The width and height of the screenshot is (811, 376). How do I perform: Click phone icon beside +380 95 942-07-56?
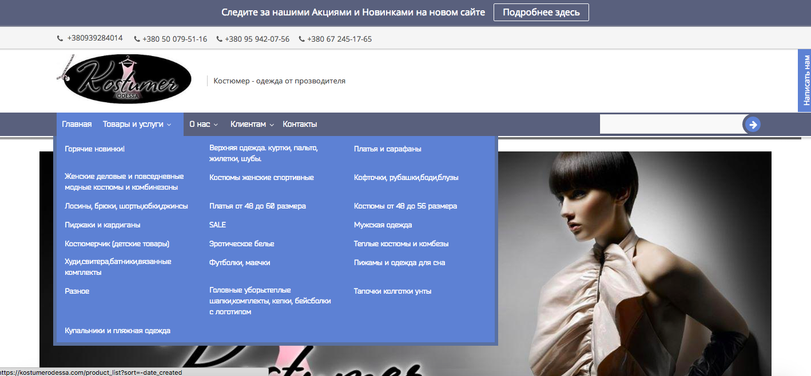click(x=219, y=39)
